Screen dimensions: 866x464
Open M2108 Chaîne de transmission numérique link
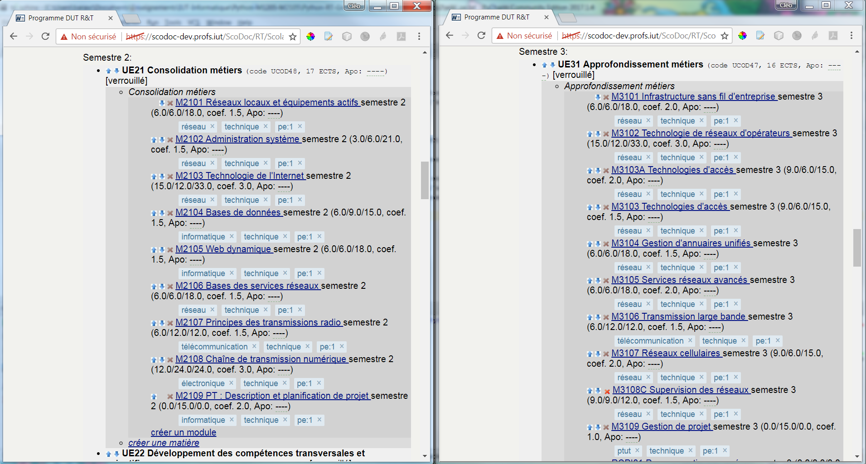[x=262, y=359]
